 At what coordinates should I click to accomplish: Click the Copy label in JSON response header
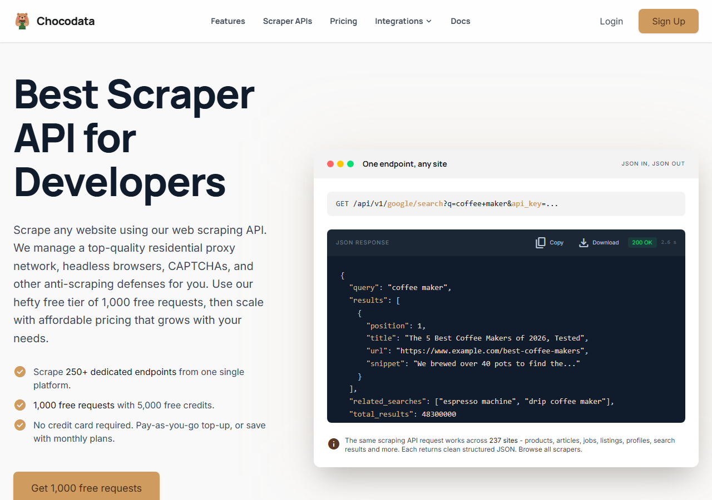click(557, 243)
